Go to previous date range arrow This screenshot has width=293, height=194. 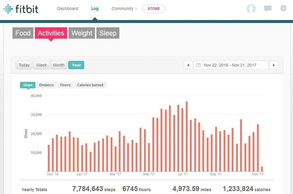188,65
